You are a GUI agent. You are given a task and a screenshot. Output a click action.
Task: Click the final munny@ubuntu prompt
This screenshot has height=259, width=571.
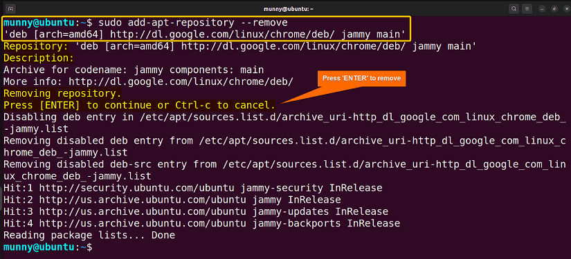point(48,247)
